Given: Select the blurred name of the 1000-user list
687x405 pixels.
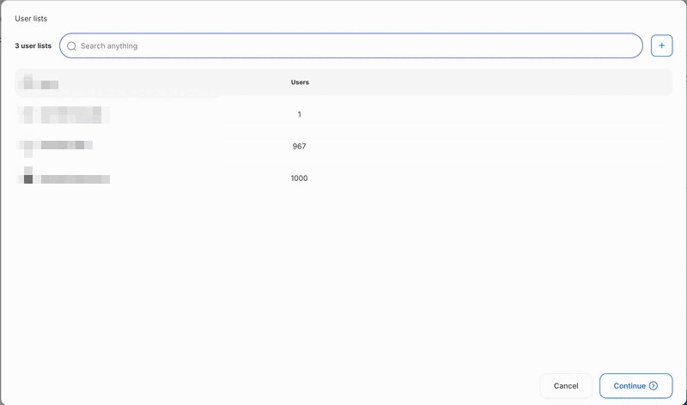Looking at the screenshot, I should (x=65, y=178).
